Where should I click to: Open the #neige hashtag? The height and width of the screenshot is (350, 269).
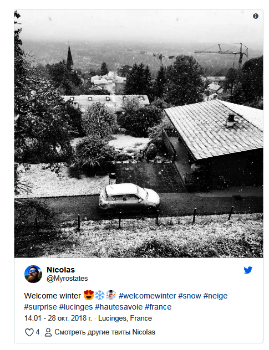215,296
